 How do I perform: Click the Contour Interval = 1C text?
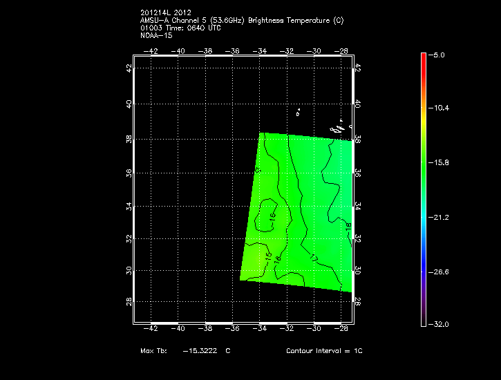324,351
